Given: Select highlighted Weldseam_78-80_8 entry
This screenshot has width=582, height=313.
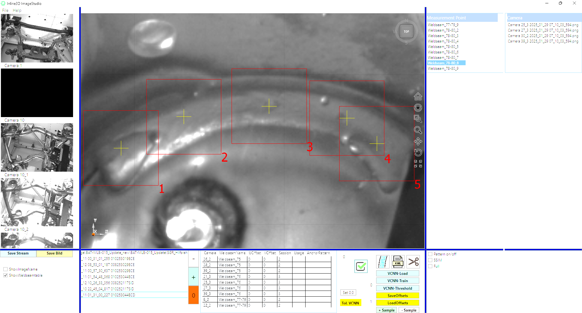Looking at the screenshot, I should click(x=446, y=63).
